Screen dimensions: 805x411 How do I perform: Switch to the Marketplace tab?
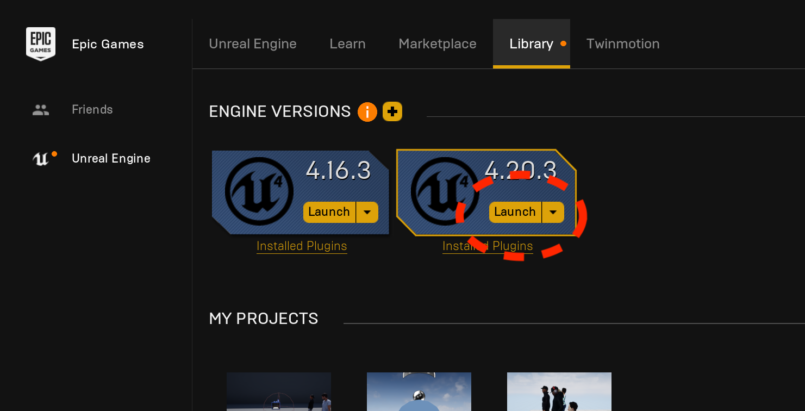coord(438,43)
